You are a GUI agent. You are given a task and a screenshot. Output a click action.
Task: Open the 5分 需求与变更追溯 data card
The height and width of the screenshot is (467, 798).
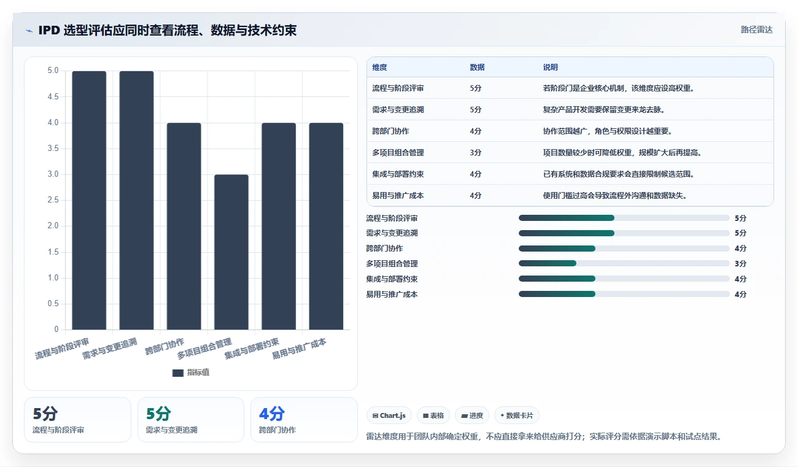point(191,420)
